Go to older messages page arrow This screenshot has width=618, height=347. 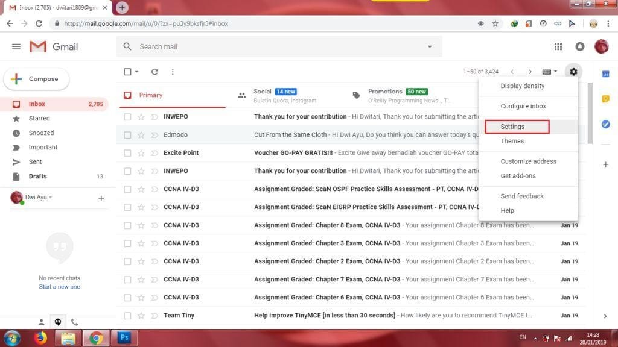(x=530, y=72)
